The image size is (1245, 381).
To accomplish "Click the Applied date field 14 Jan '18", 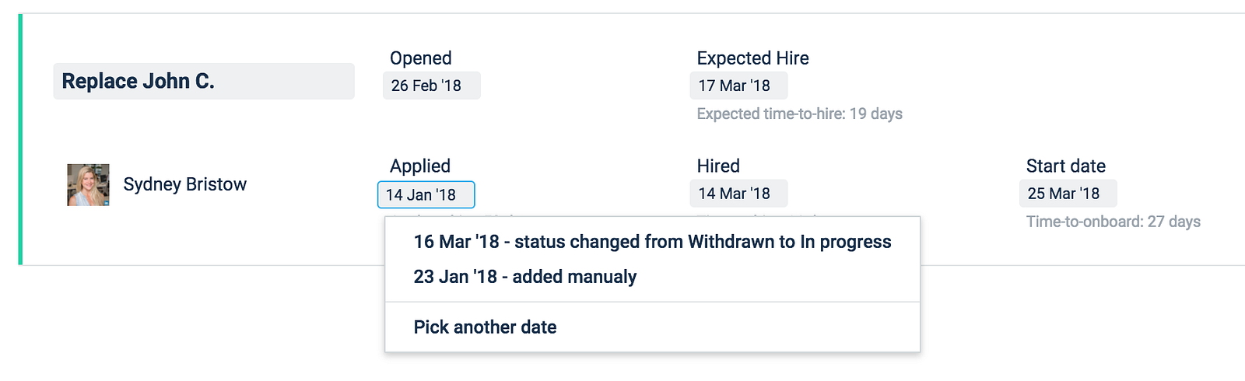I will (426, 194).
